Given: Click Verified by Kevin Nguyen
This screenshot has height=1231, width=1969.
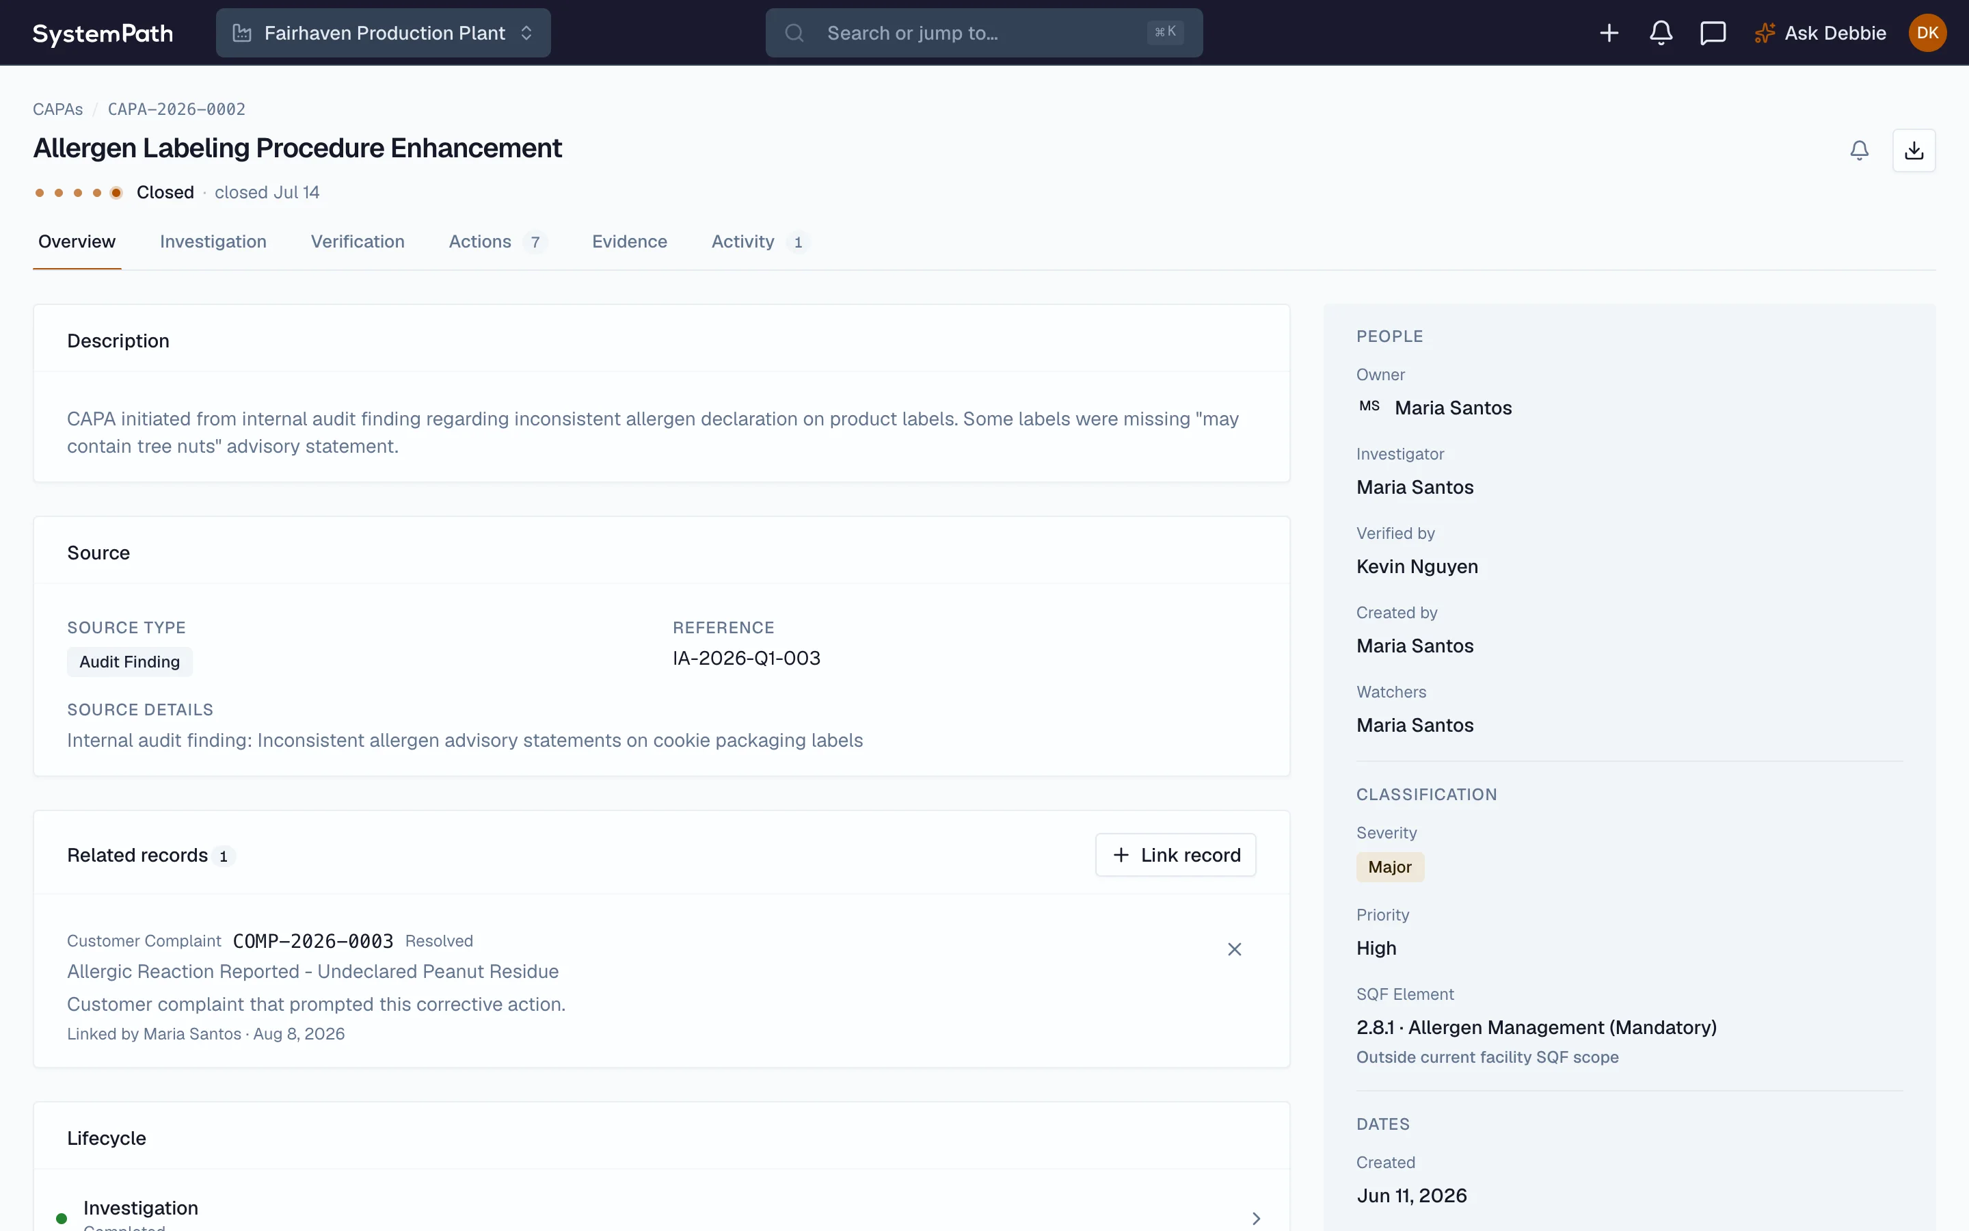Looking at the screenshot, I should [x=1417, y=567].
